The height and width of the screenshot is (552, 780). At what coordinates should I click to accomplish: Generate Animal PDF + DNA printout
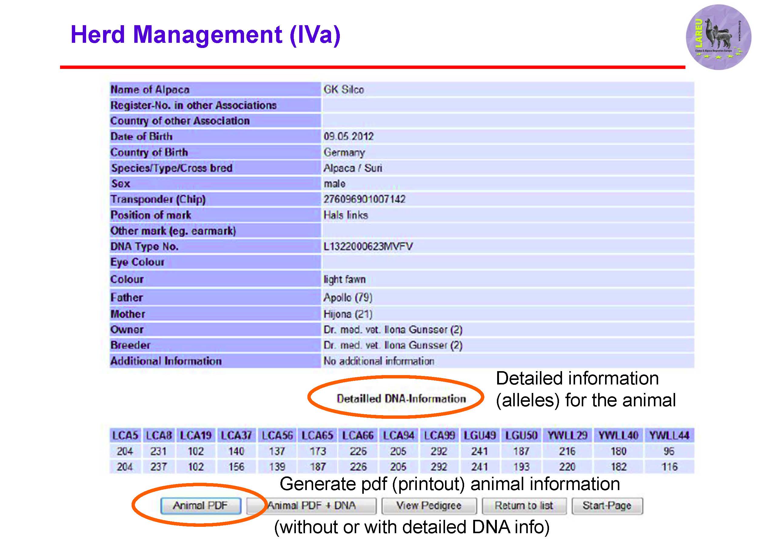(x=311, y=506)
